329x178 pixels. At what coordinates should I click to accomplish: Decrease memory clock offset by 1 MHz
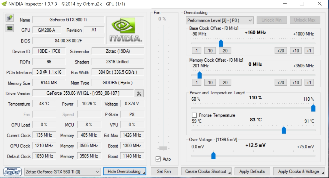(197, 83)
